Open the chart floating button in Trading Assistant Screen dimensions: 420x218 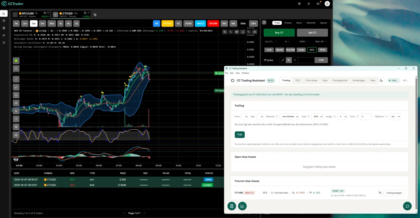(x=242, y=206)
